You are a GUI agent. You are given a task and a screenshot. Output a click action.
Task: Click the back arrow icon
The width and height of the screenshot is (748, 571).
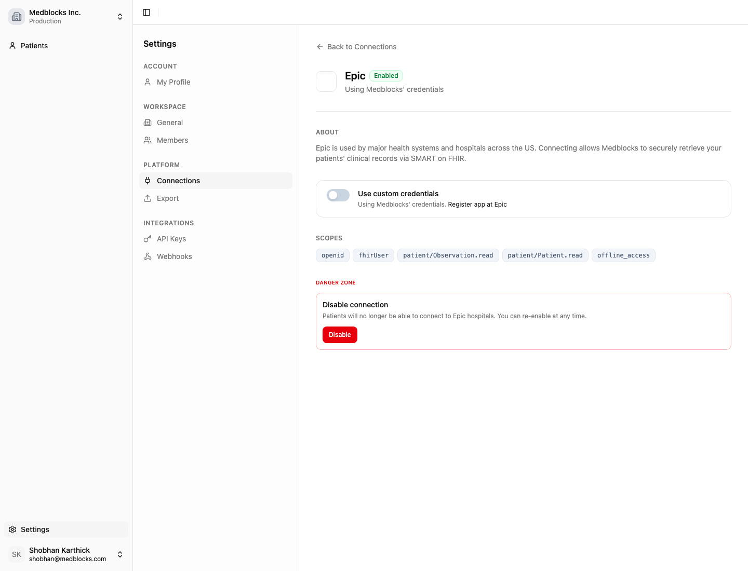click(x=320, y=47)
